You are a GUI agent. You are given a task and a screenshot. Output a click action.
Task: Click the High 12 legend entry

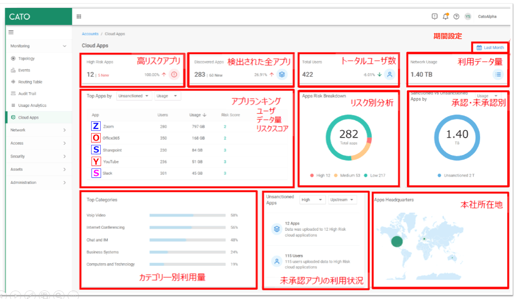[320, 176]
